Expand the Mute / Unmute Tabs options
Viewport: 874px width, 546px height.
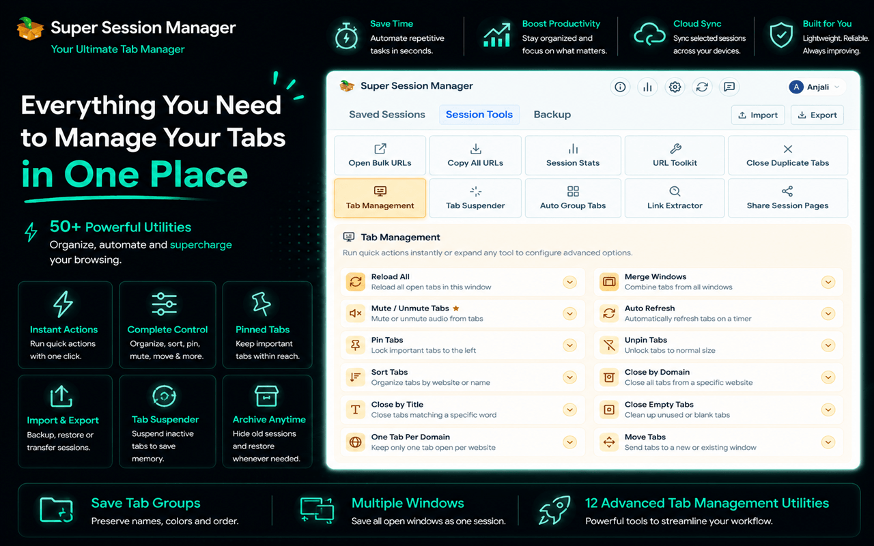[569, 313]
